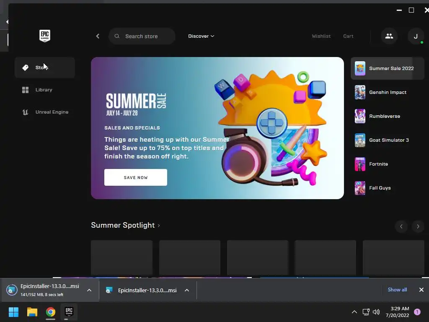
Task: Select the Summer Sale 2022 thumbnail
Action: click(360, 68)
